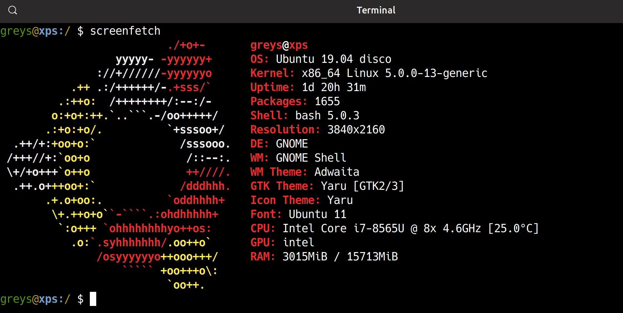The width and height of the screenshot is (623, 313).
Task: Click the red 'greys@xps' hostname heading
Action: pos(279,45)
